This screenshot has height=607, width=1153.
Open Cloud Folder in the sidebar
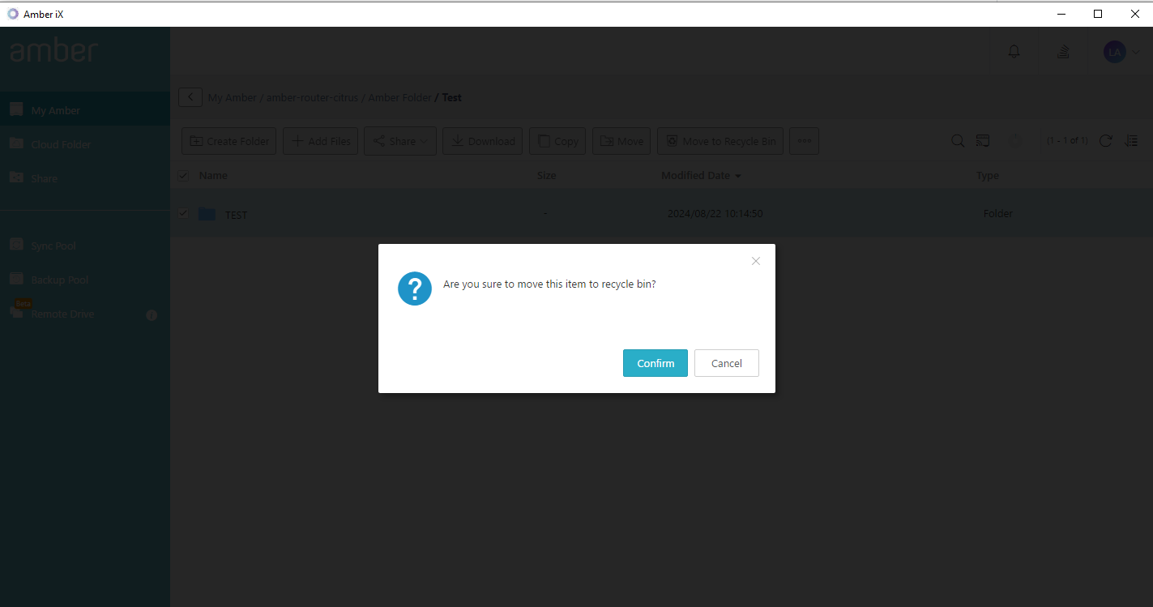(85, 144)
